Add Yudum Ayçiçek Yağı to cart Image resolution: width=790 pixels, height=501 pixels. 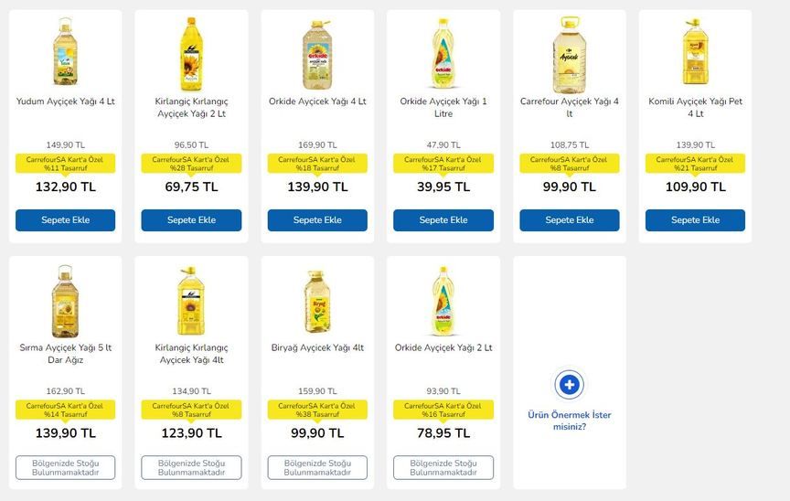point(65,220)
